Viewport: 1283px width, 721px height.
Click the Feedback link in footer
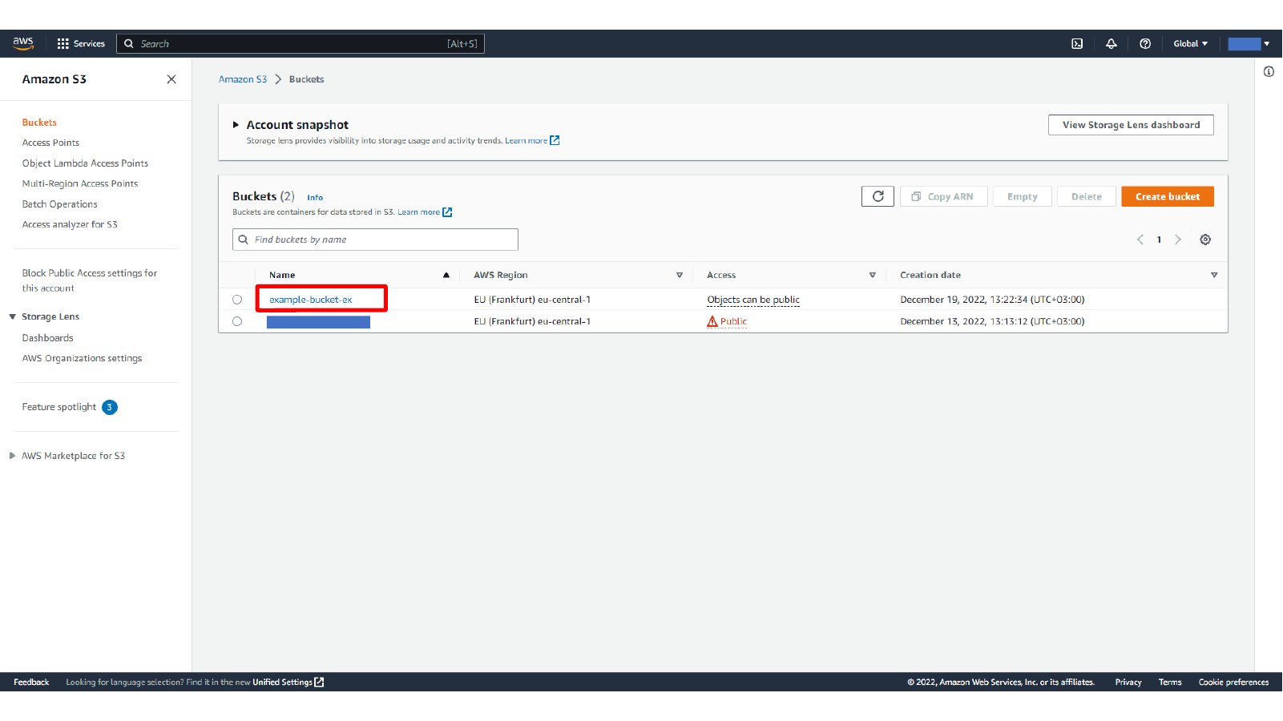[31, 683]
